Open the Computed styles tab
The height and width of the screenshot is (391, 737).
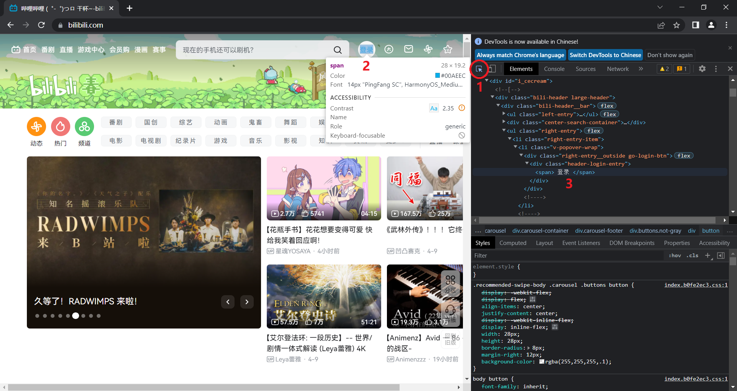point(513,243)
